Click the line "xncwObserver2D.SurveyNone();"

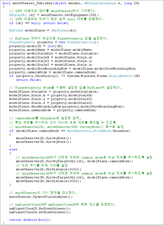point(44,138)
